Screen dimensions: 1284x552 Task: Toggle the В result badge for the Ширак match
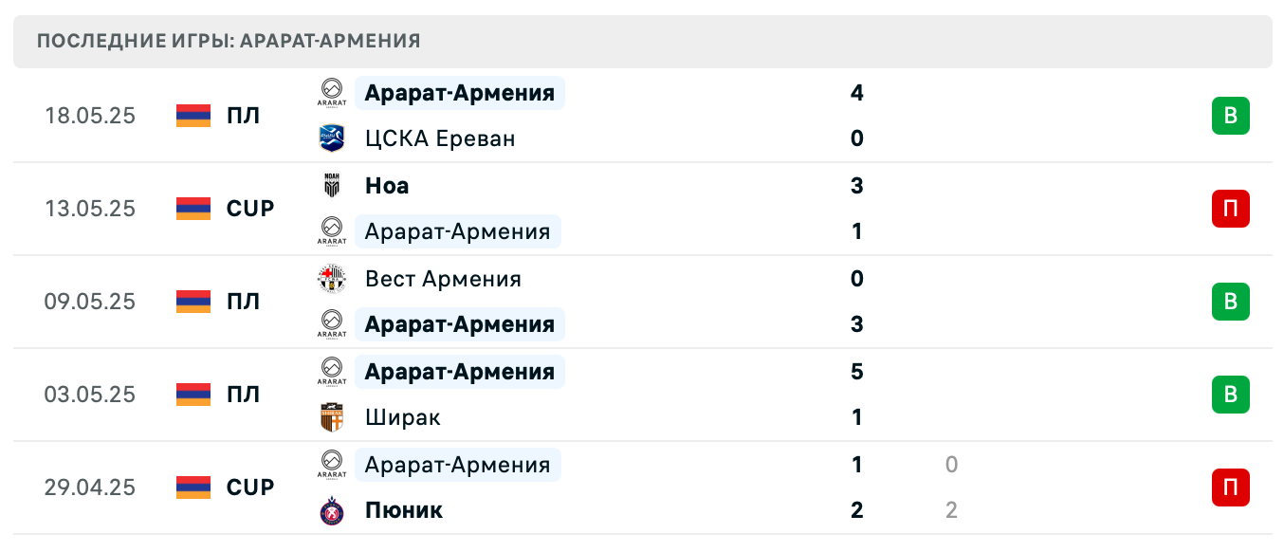click(1230, 396)
